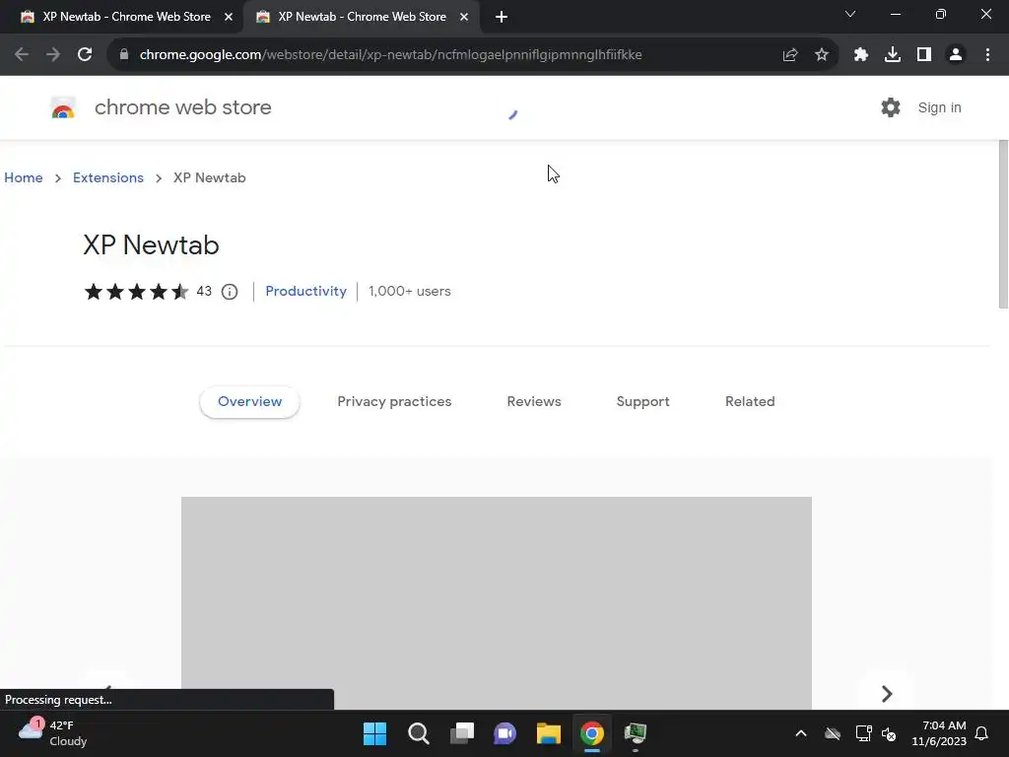Viewport: 1009px width, 757px height.
Task: Go to Home breadcrumb
Action: point(24,177)
